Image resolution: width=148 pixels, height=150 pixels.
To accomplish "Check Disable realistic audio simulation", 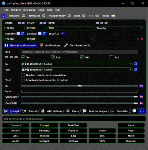I will (x=23, y=75).
